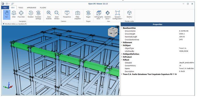This screenshot has width=197, height=97.
Task: Collapse the IfcObject group
Action: pyautogui.click(x=122, y=46)
